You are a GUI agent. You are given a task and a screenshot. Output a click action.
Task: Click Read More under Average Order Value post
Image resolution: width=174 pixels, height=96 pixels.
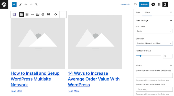pyautogui.click(x=74, y=91)
